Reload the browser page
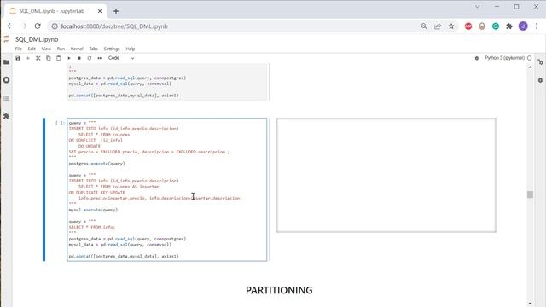 tap(38, 26)
